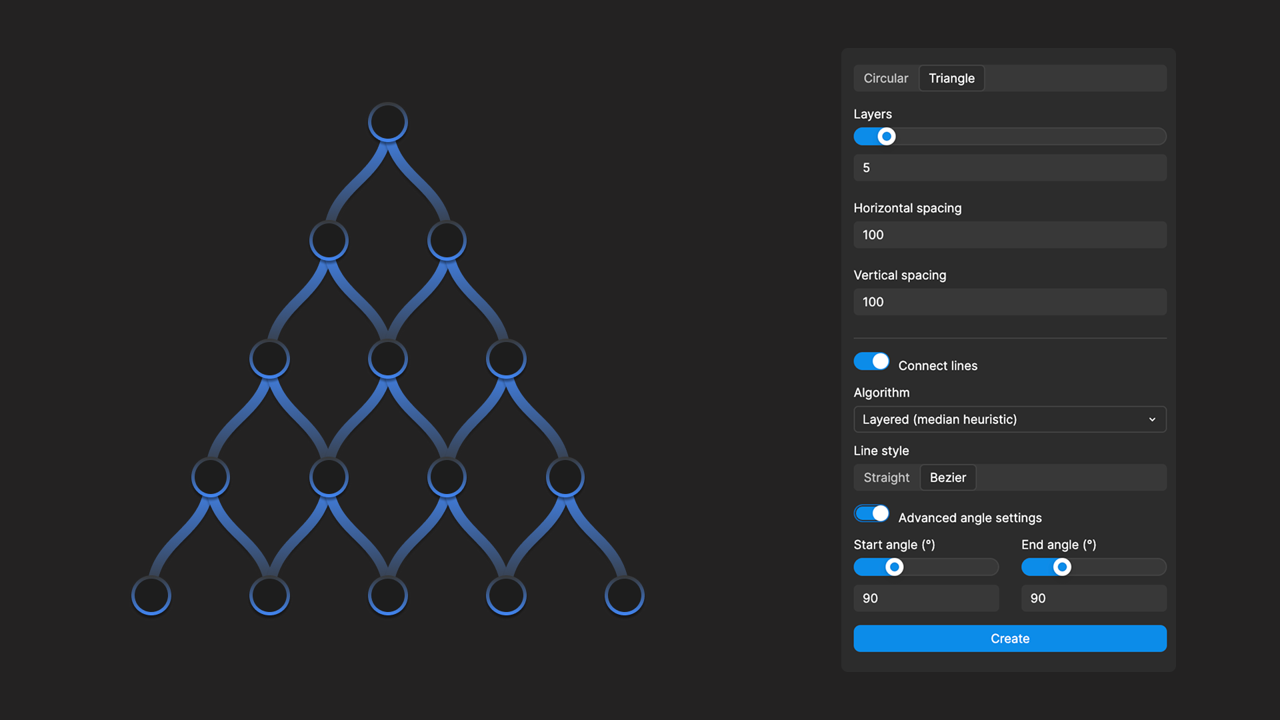Click the Vertical spacing input field

[x=1009, y=302]
